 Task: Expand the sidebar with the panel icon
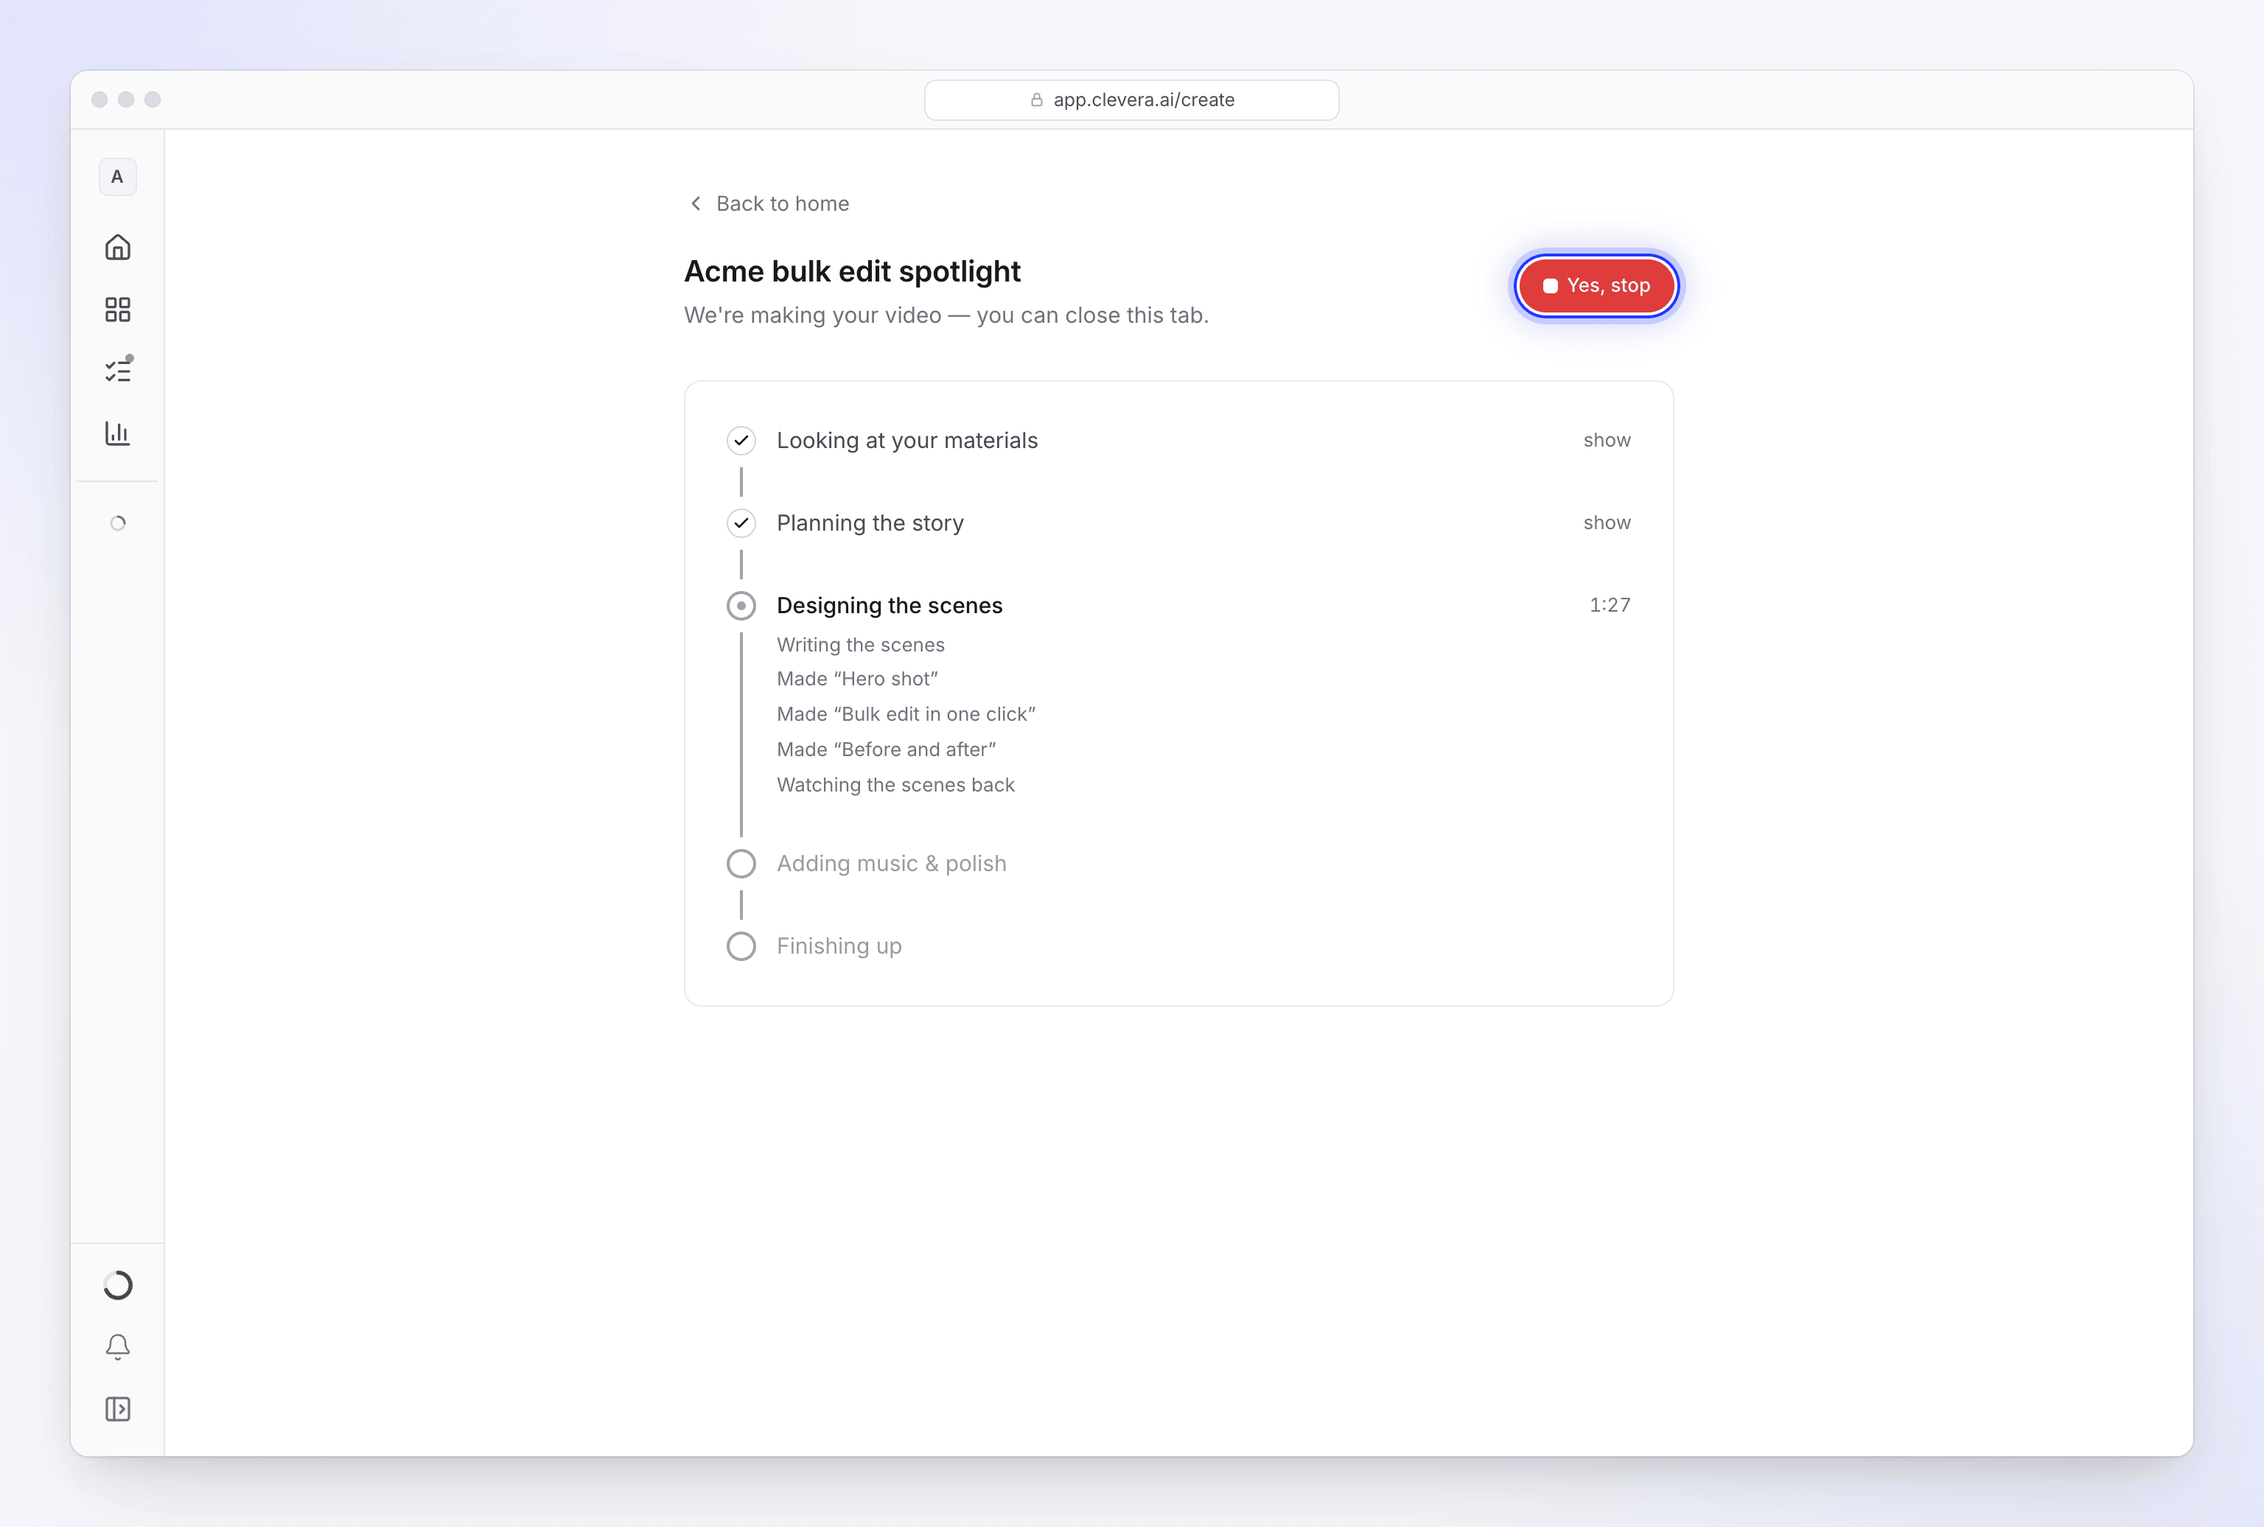118,1409
